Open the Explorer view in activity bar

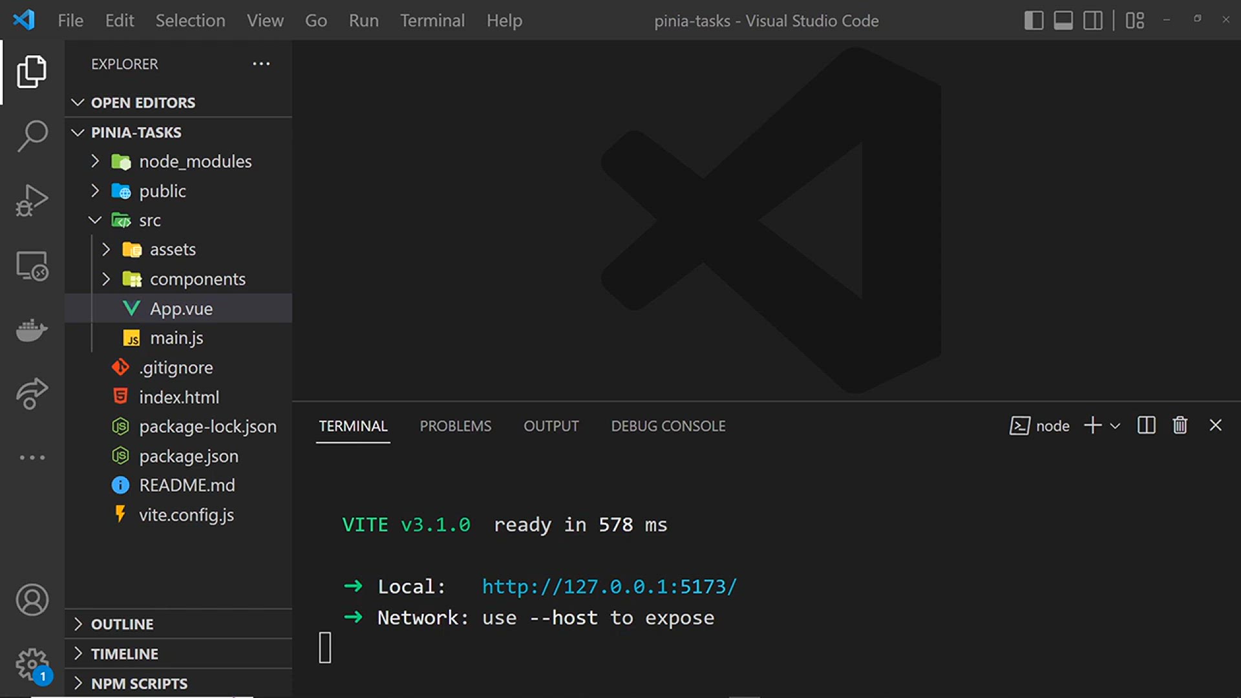(x=32, y=72)
